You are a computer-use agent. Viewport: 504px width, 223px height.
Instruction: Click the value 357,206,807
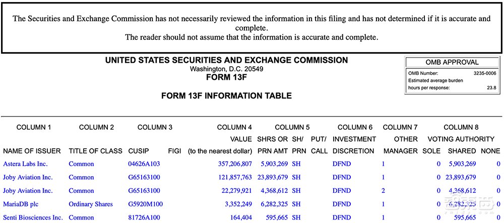click(x=232, y=164)
